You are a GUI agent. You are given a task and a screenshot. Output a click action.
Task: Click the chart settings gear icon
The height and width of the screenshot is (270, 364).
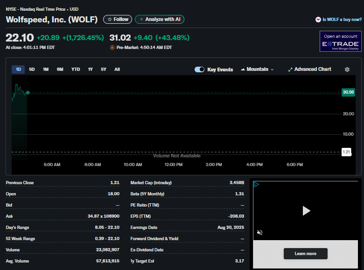tap(347, 69)
